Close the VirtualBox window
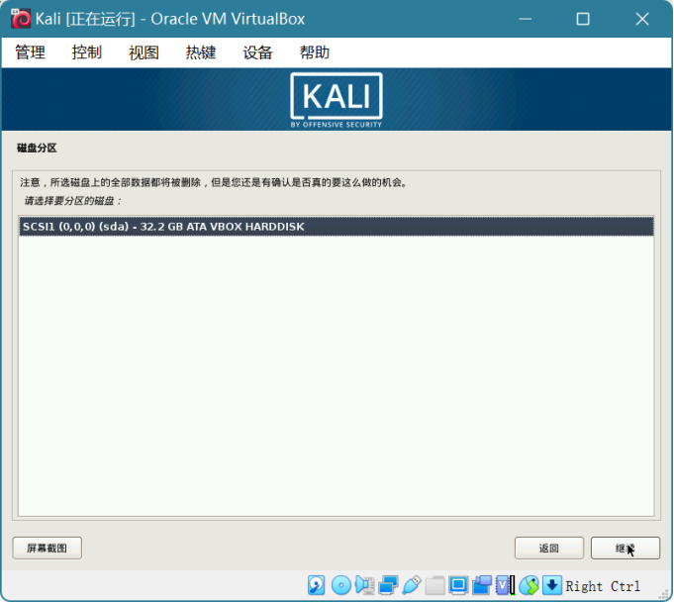This screenshot has width=674, height=603. pos(642,19)
